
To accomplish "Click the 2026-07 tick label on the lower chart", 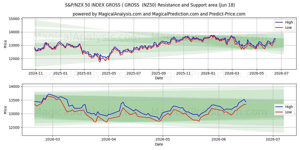I will click(x=273, y=140).
